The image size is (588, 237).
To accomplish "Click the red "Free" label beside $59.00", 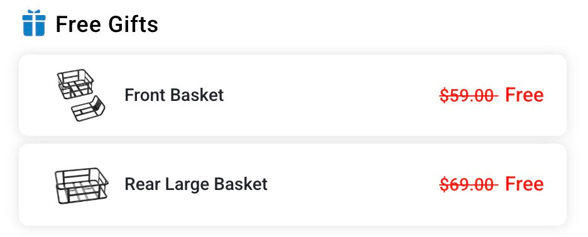I will tap(525, 95).
